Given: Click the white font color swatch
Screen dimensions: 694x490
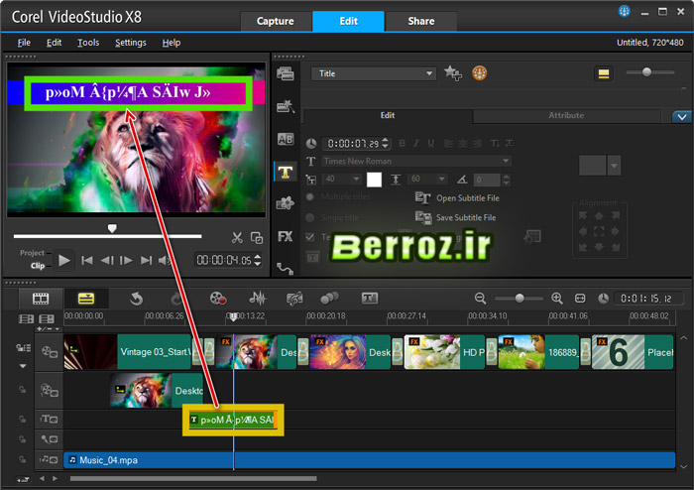Looking at the screenshot, I should coord(375,180).
